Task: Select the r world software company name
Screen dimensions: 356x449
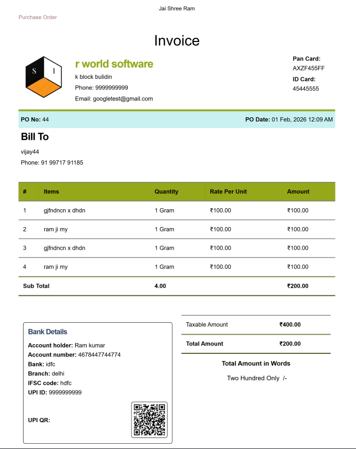Action: [x=114, y=64]
